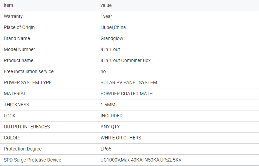
Task: Click the LOCK 'INCLUDED' value
Action: pyautogui.click(x=112, y=116)
